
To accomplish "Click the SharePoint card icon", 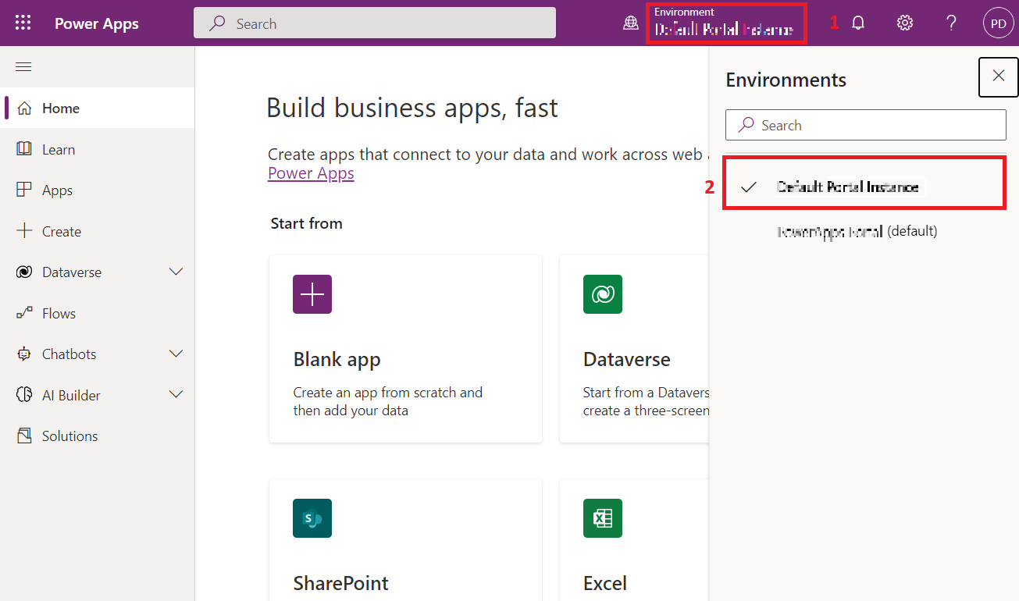I will (x=312, y=518).
